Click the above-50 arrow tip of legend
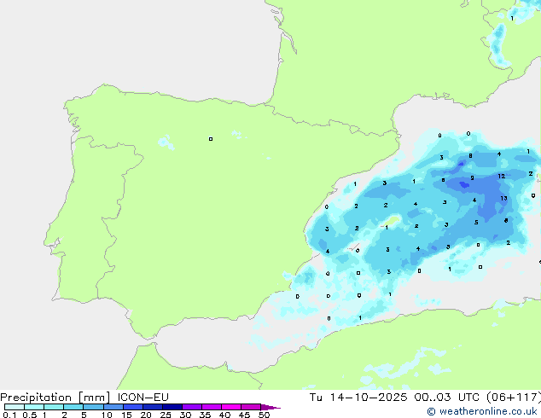This screenshot has height=418, width=541. point(270,407)
